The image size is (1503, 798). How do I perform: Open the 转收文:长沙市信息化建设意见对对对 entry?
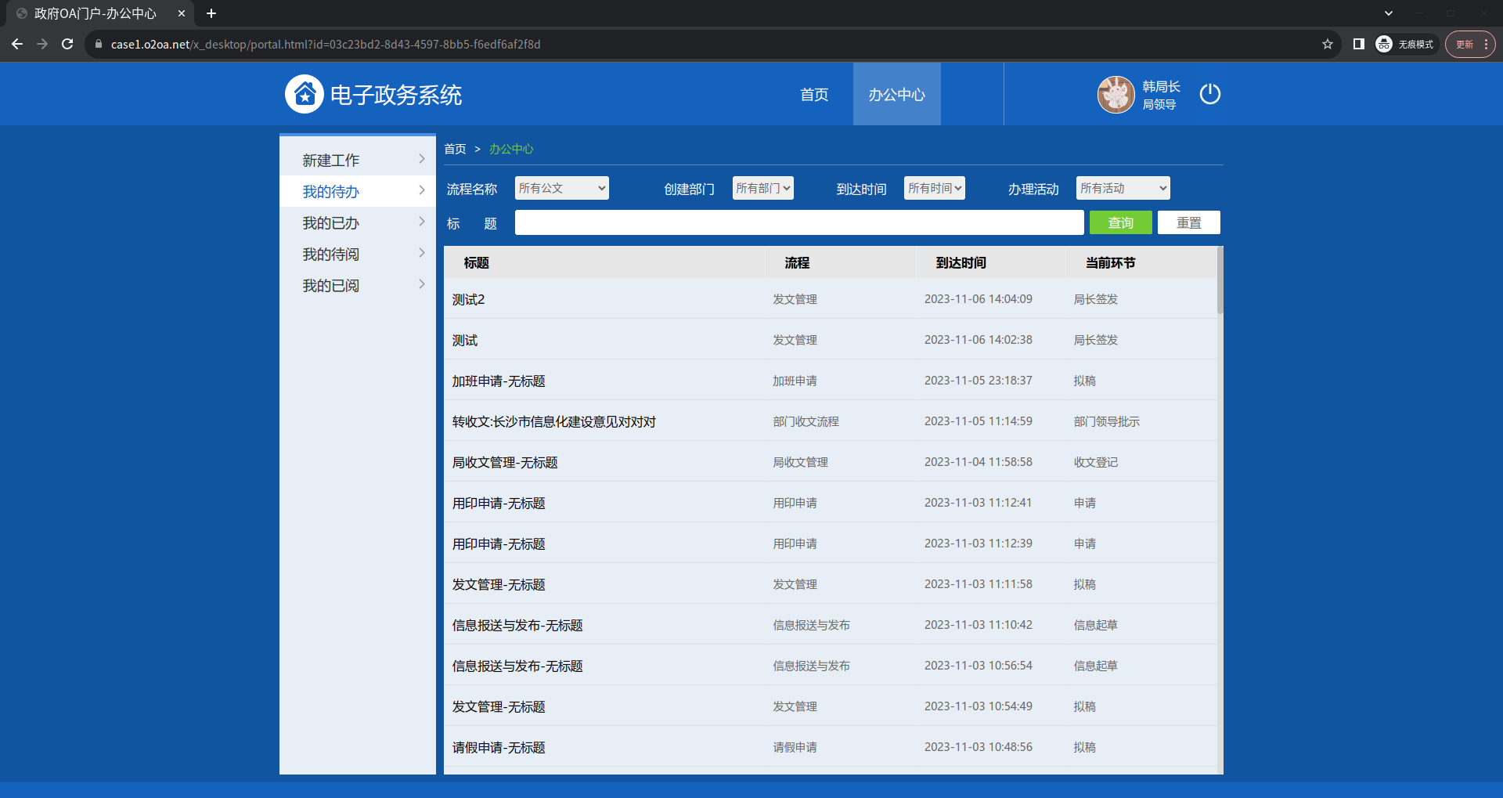click(553, 422)
